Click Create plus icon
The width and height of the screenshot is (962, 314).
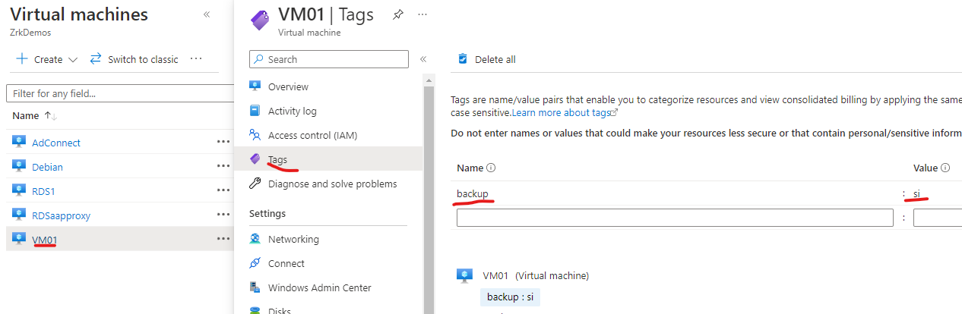click(22, 59)
